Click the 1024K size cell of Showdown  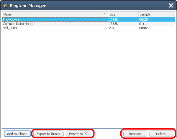click(x=114, y=20)
